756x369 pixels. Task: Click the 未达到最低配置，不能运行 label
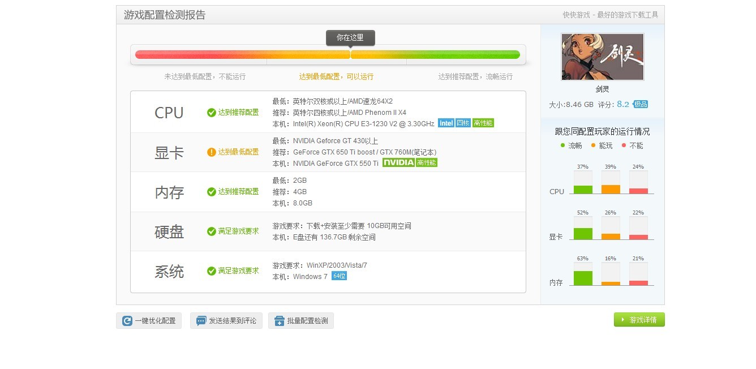click(x=205, y=76)
